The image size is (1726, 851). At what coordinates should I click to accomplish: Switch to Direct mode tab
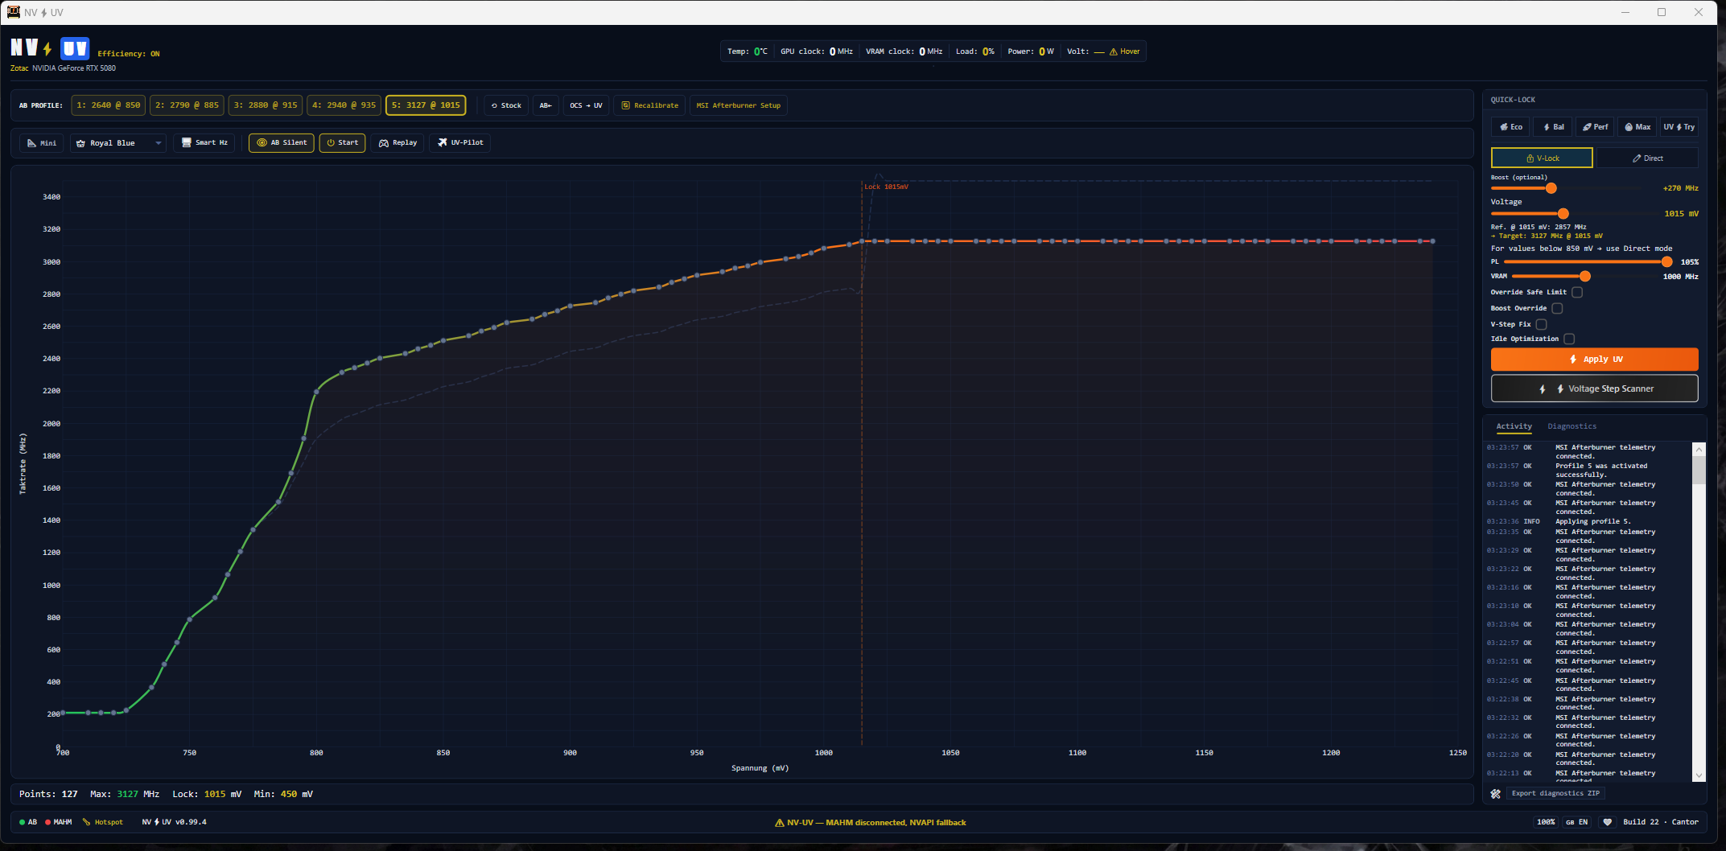click(1647, 158)
